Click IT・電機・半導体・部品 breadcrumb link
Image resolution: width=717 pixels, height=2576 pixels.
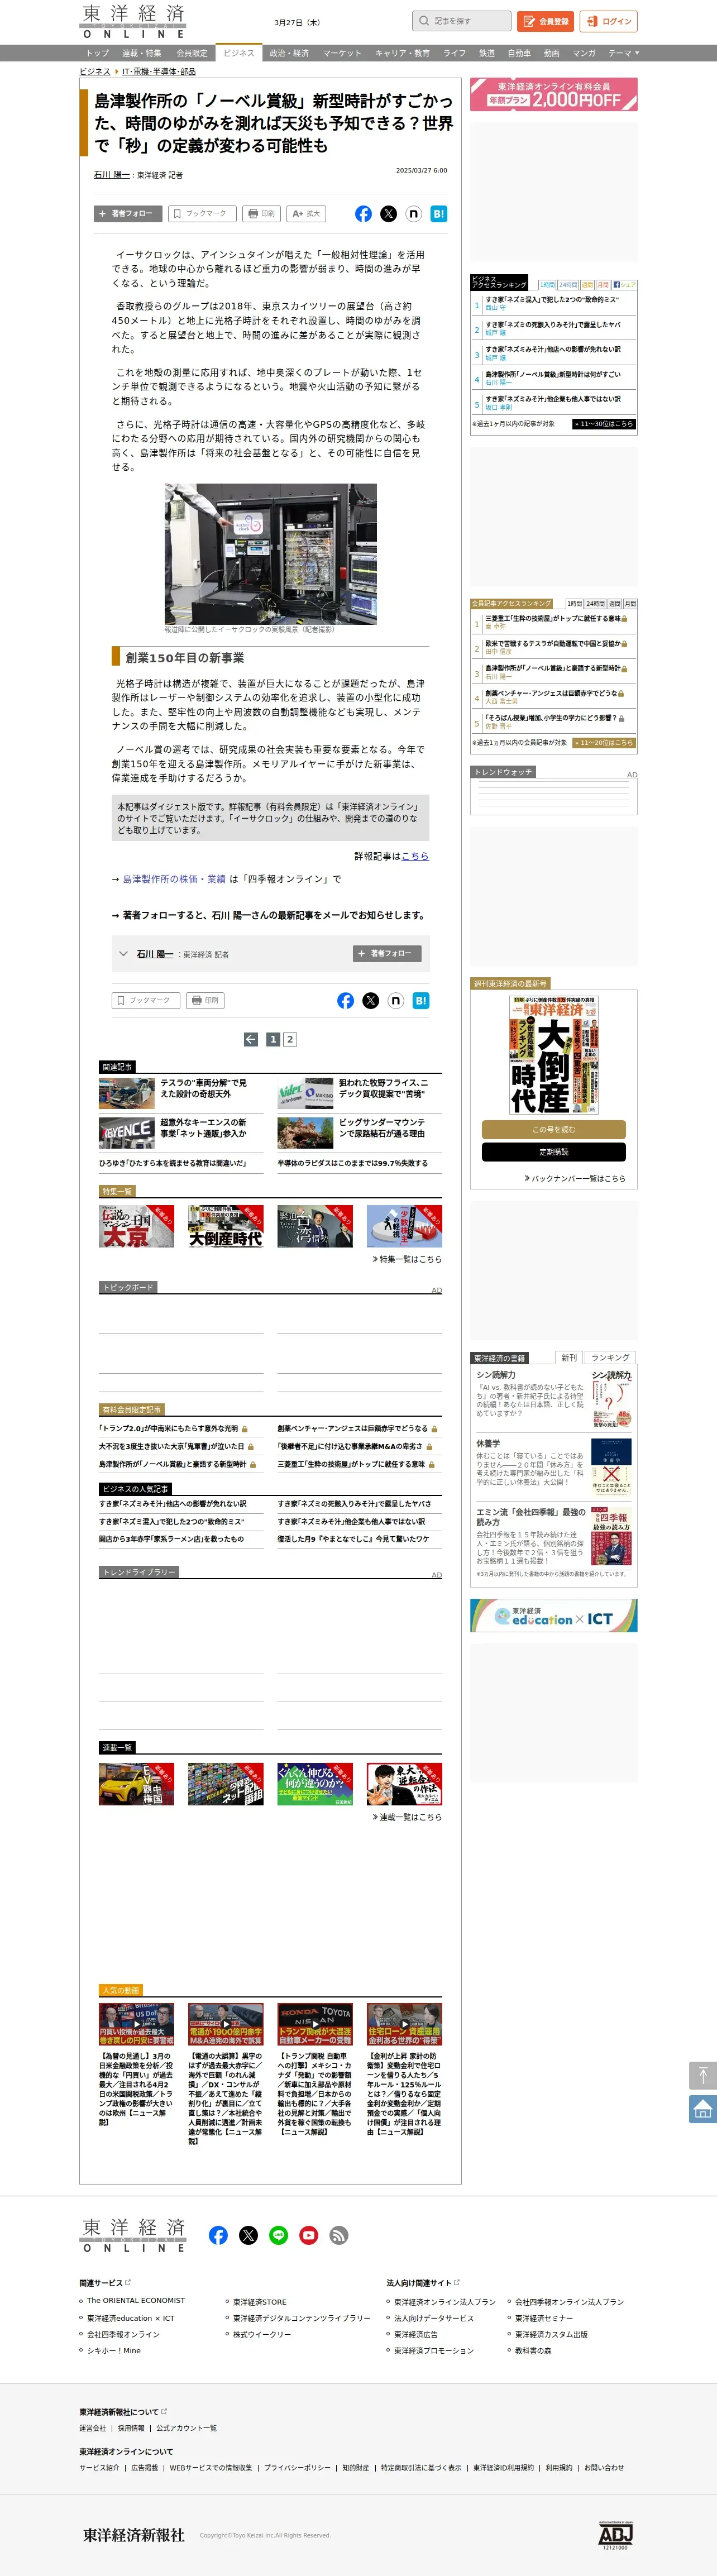pyautogui.click(x=159, y=71)
